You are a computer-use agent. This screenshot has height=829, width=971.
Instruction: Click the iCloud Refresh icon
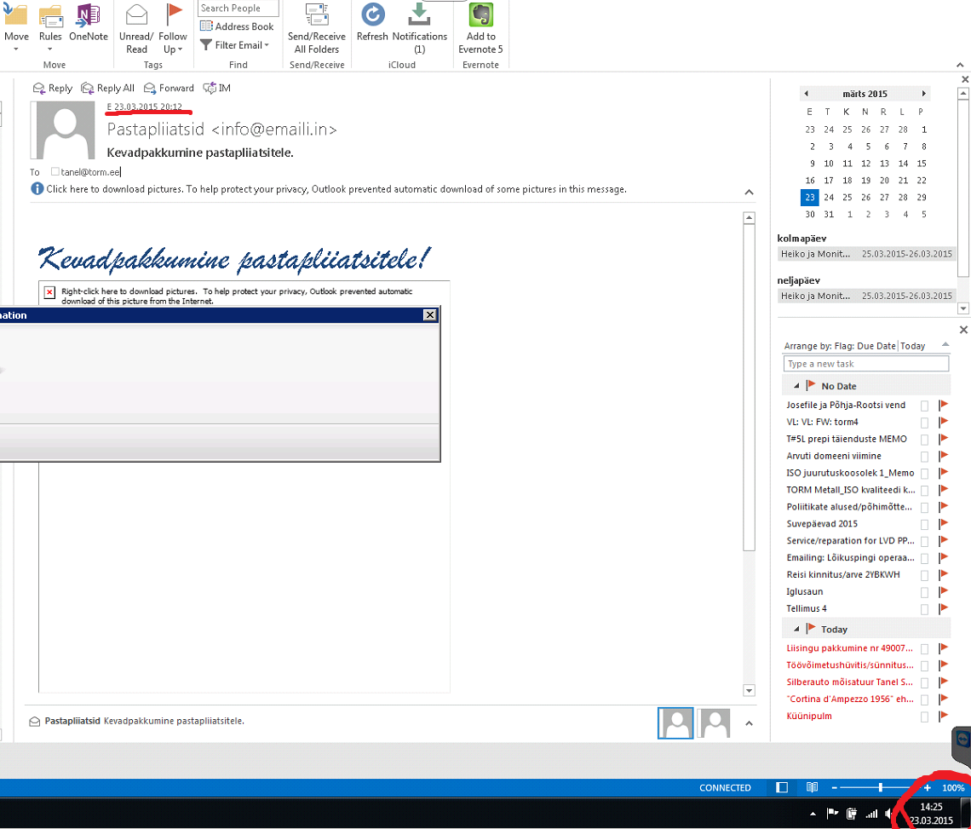(x=372, y=15)
